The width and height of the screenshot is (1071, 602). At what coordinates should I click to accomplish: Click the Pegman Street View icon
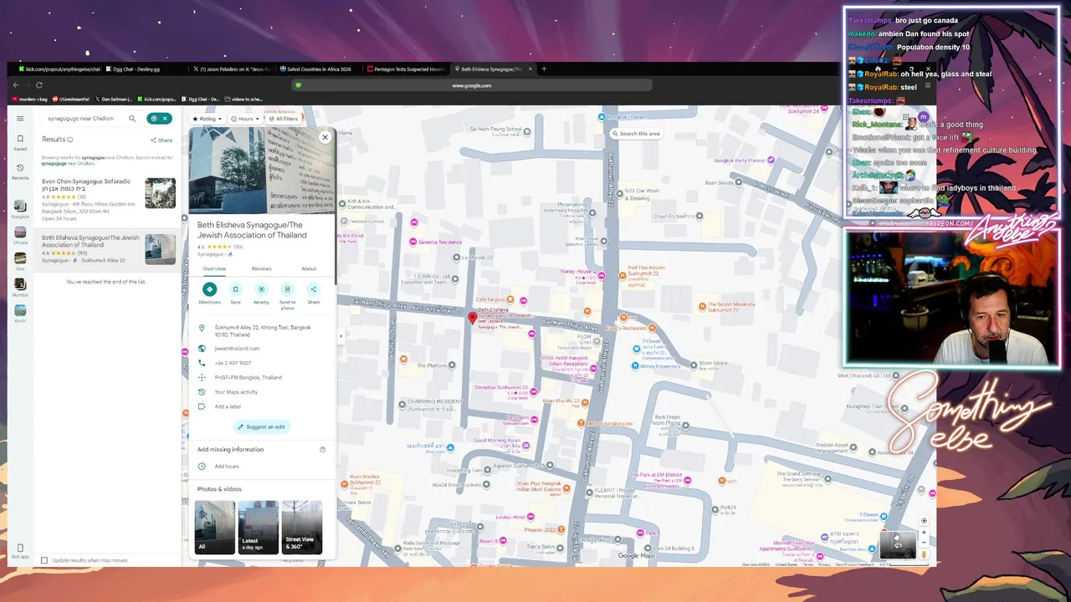(924, 554)
